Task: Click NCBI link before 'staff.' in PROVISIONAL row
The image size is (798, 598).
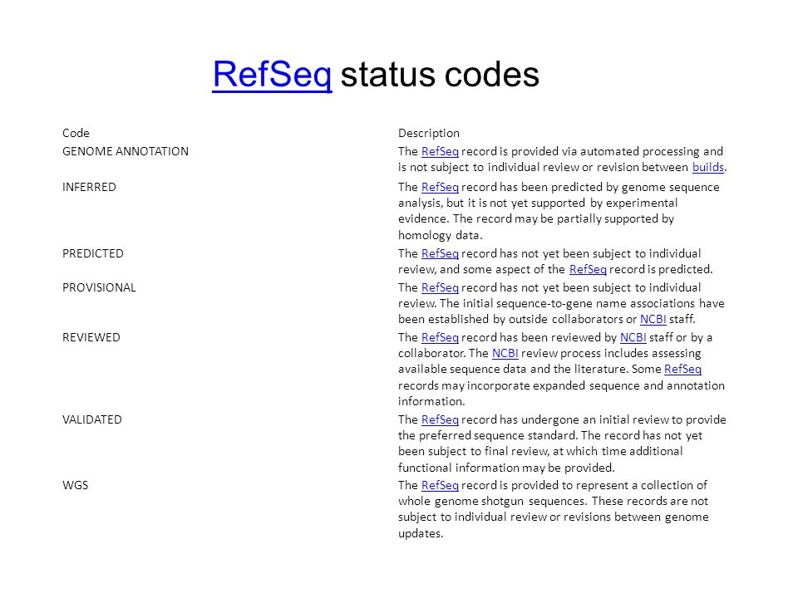Action: 653,319
